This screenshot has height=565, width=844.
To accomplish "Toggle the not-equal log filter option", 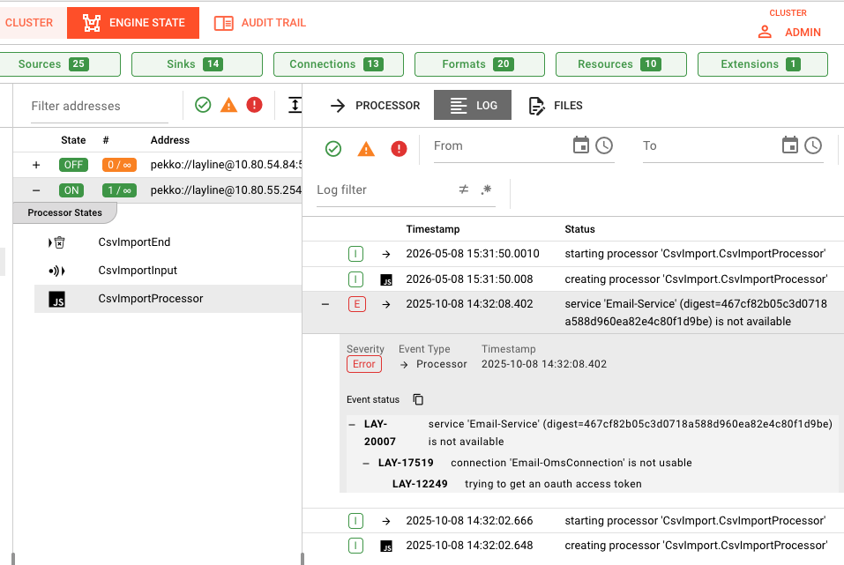I will (x=463, y=190).
